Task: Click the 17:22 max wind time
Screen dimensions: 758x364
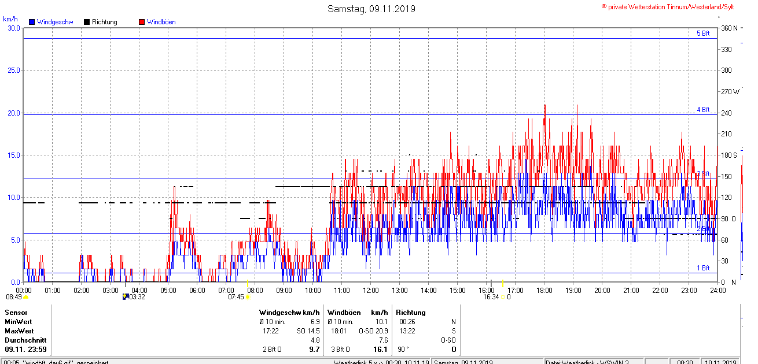Action: [271, 330]
